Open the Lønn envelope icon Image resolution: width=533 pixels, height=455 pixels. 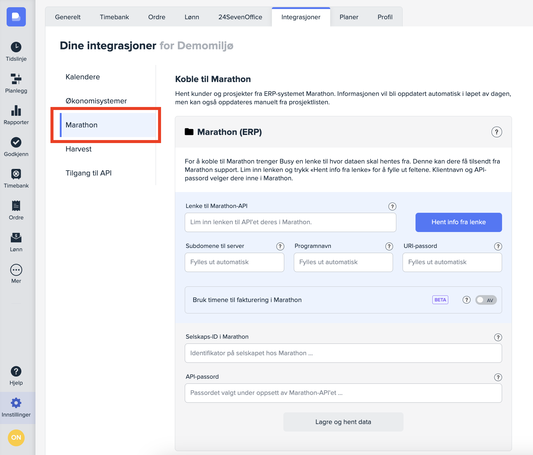16,237
